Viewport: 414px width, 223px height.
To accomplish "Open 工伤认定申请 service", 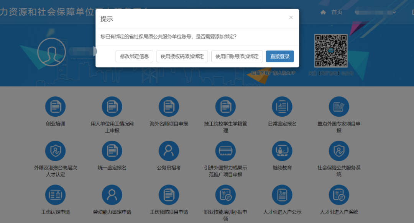I will (55, 194).
